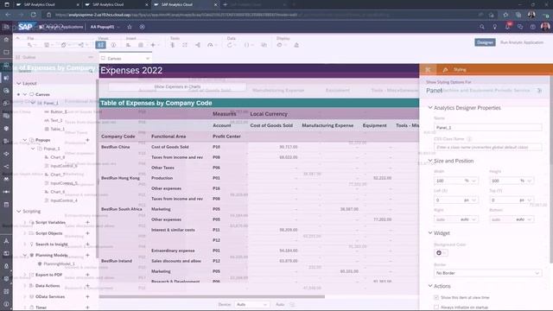The height and width of the screenshot is (311, 553).
Task: Collapse the Size and Position section
Action: (x=430, y=161)
